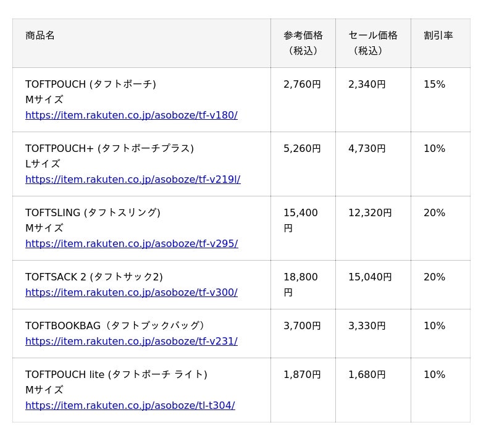Click the 1,680円 sale price cell
Image resolution: width=494 pixels, height=441 pixels.
tap(367, 374)
